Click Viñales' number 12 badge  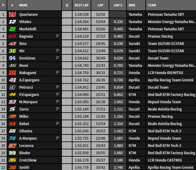click(12, 22)
